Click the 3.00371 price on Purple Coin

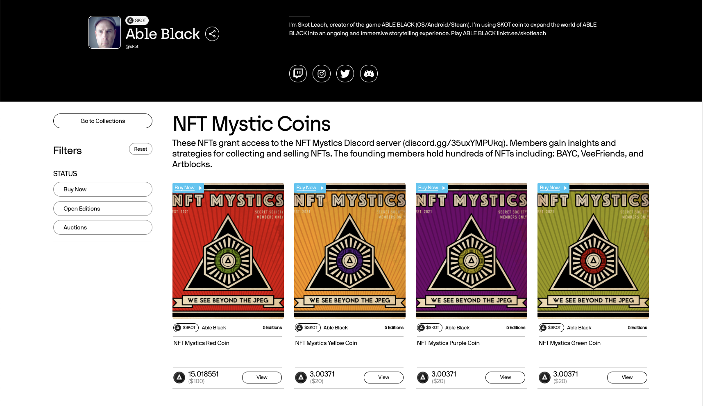coord(444,374)
